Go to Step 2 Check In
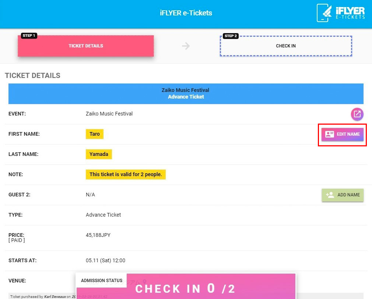Screen dimensions: 372x299 tap(286, 46)
